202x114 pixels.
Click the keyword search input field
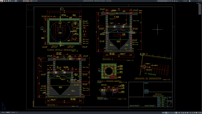point(164,1)
